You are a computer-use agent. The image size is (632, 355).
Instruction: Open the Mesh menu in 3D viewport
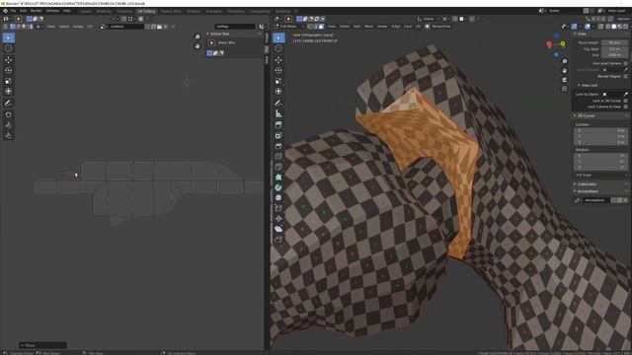pyautogui.click(x=368, y=27)
